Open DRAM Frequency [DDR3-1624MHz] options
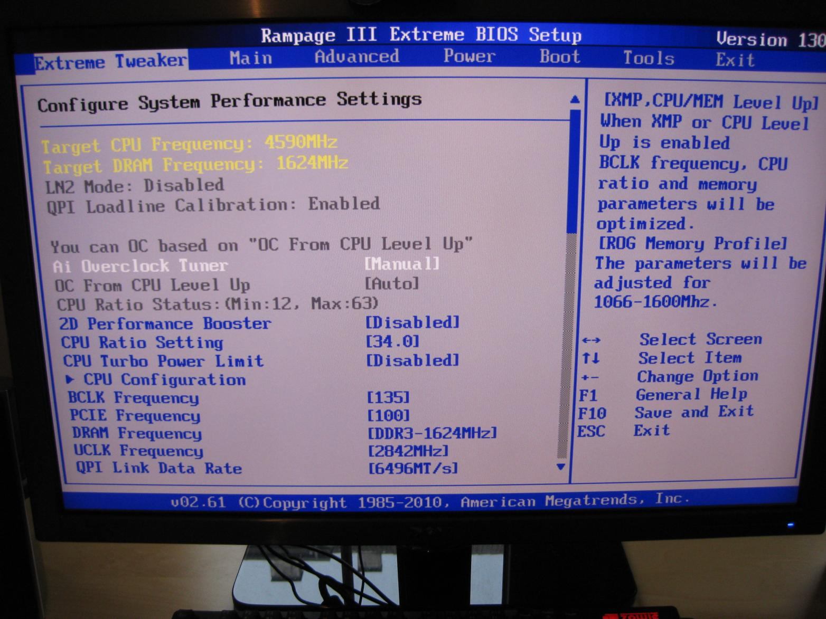Viewport: 826px width, 619px height. pos(432,433)
